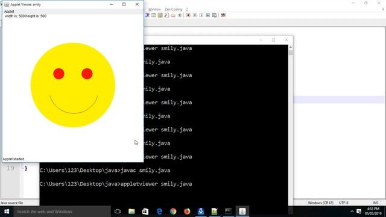Click 'Applet started.' status text
Image resolution: width=386 pixels, height=217 pixels.
(x=14, y=159)
